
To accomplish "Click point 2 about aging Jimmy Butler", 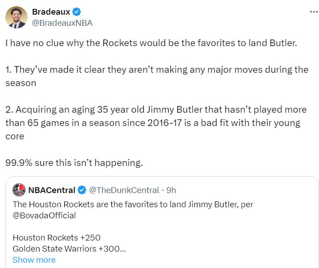I will coord(156,122).
